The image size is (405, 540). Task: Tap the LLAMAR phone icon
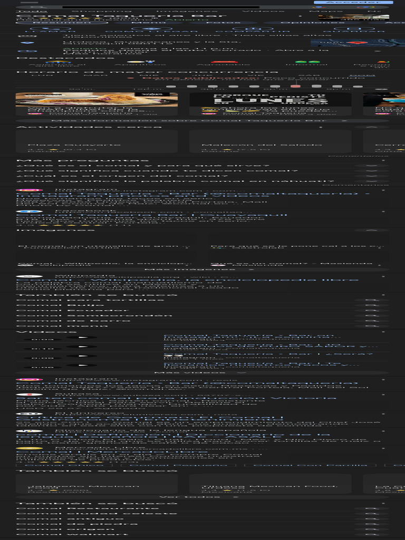point(51,29)
